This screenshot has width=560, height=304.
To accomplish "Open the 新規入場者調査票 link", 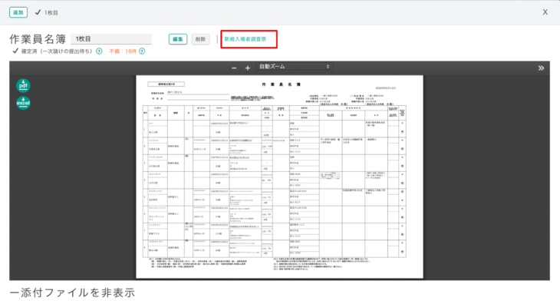I will point(245,39).
